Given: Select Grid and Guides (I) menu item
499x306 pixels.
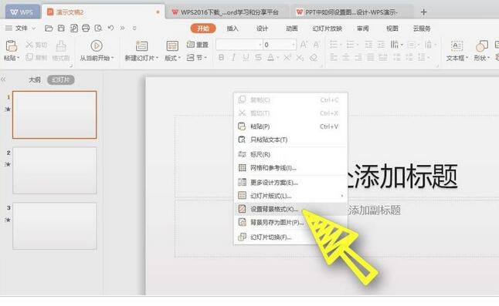Looking at the screenshot, I should click(290, 167).
